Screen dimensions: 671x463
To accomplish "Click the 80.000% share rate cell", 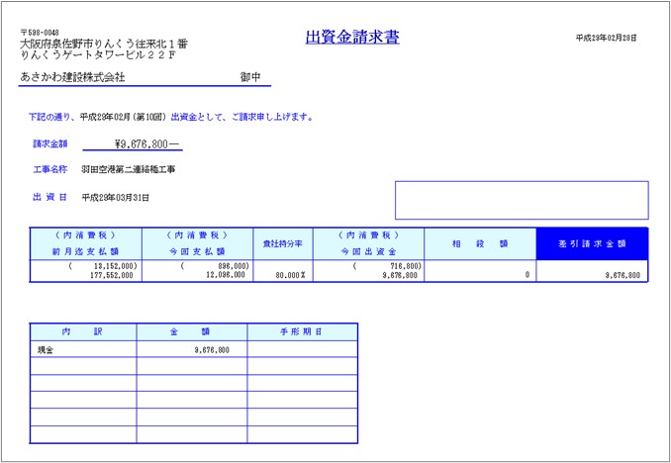I will point(283,276).
